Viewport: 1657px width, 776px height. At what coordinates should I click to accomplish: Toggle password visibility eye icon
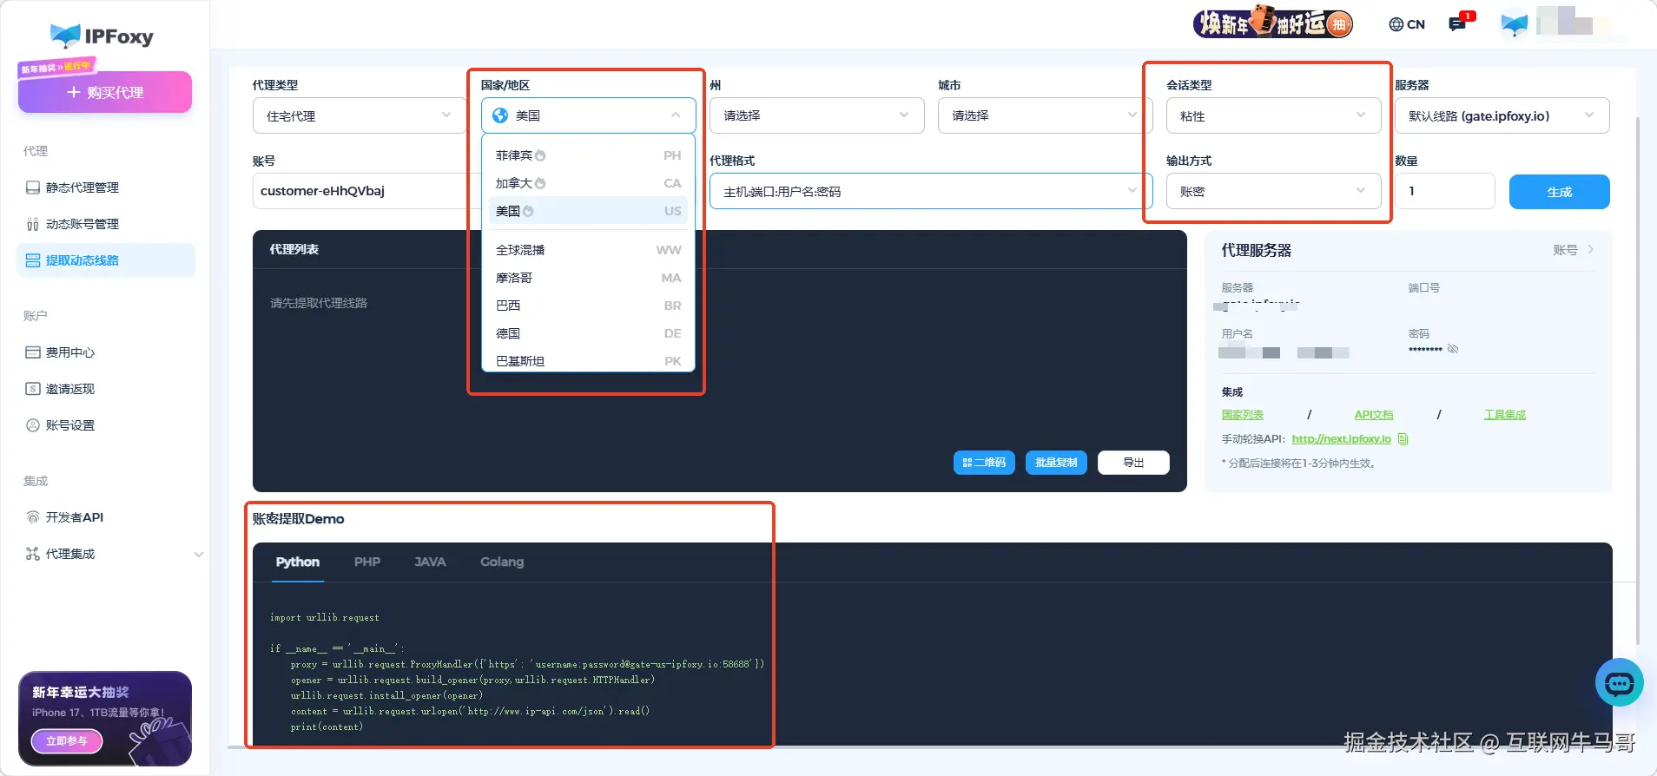click(1453, 349)
